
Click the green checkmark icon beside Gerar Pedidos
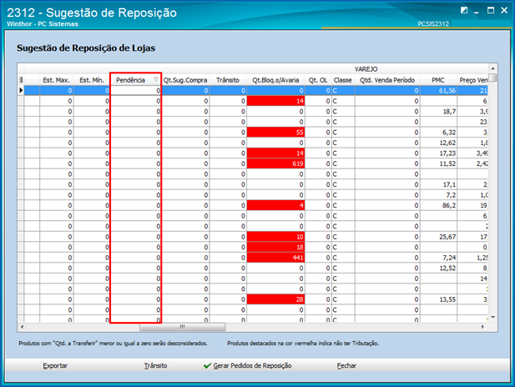[207, 365]
